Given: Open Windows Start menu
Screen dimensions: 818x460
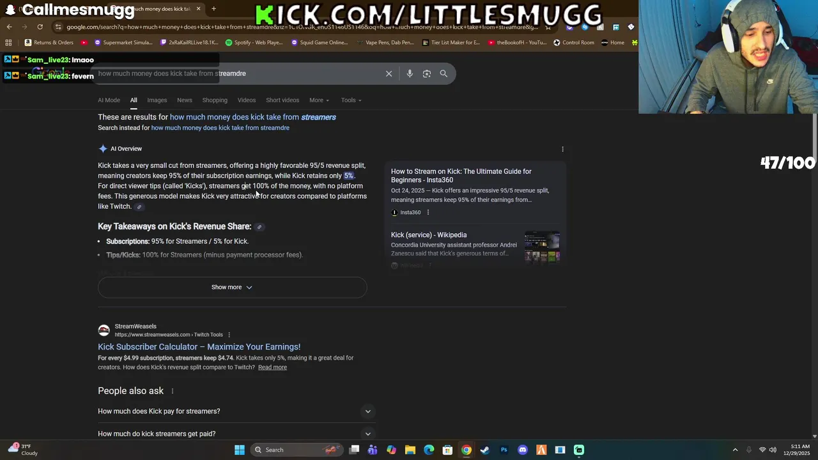Looking at the screenshot, I should pos(240,450).
